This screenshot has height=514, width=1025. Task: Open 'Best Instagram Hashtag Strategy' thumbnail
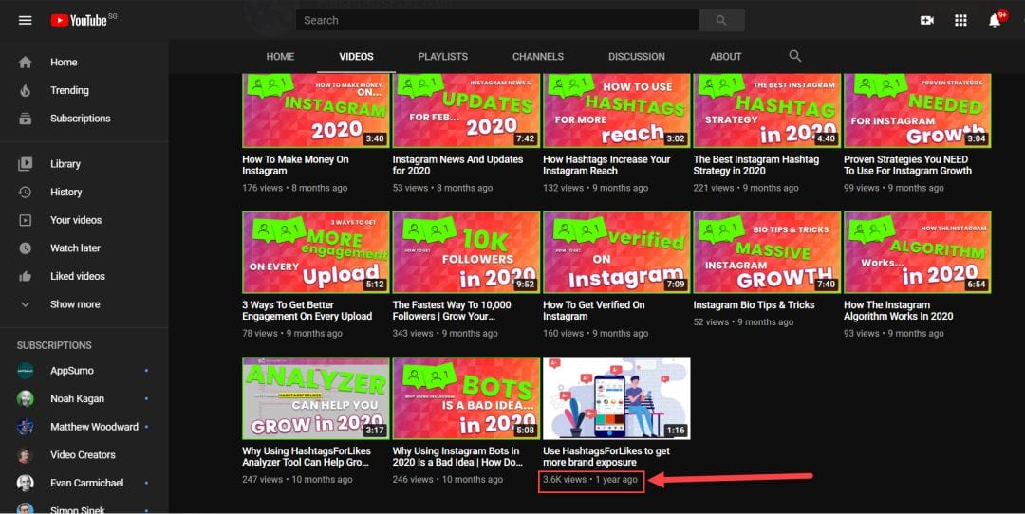[x=767, y=110]
